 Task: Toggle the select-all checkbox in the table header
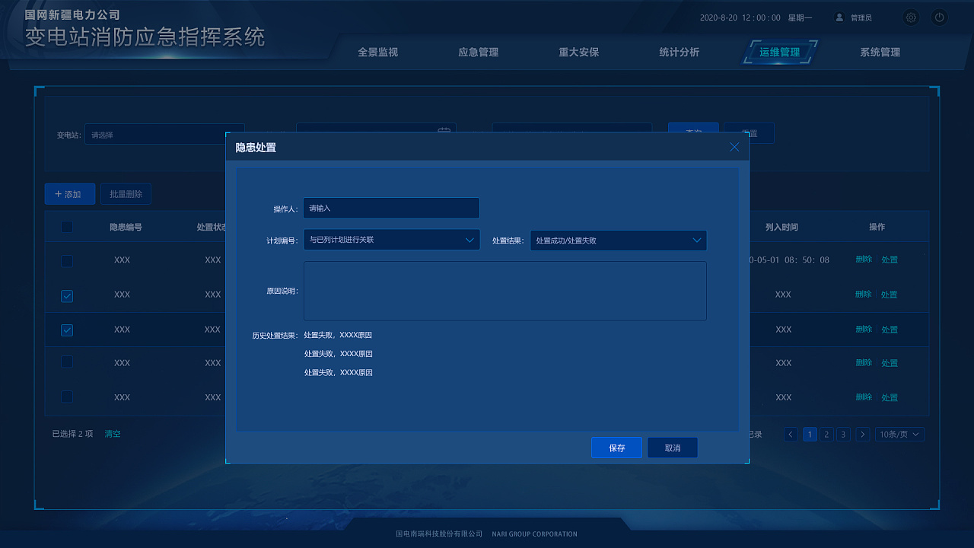tap(67, 226)
